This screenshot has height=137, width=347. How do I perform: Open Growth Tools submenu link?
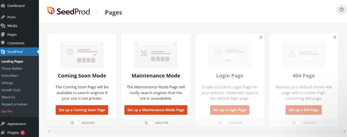pyautogui.click(x=11, y=90)
